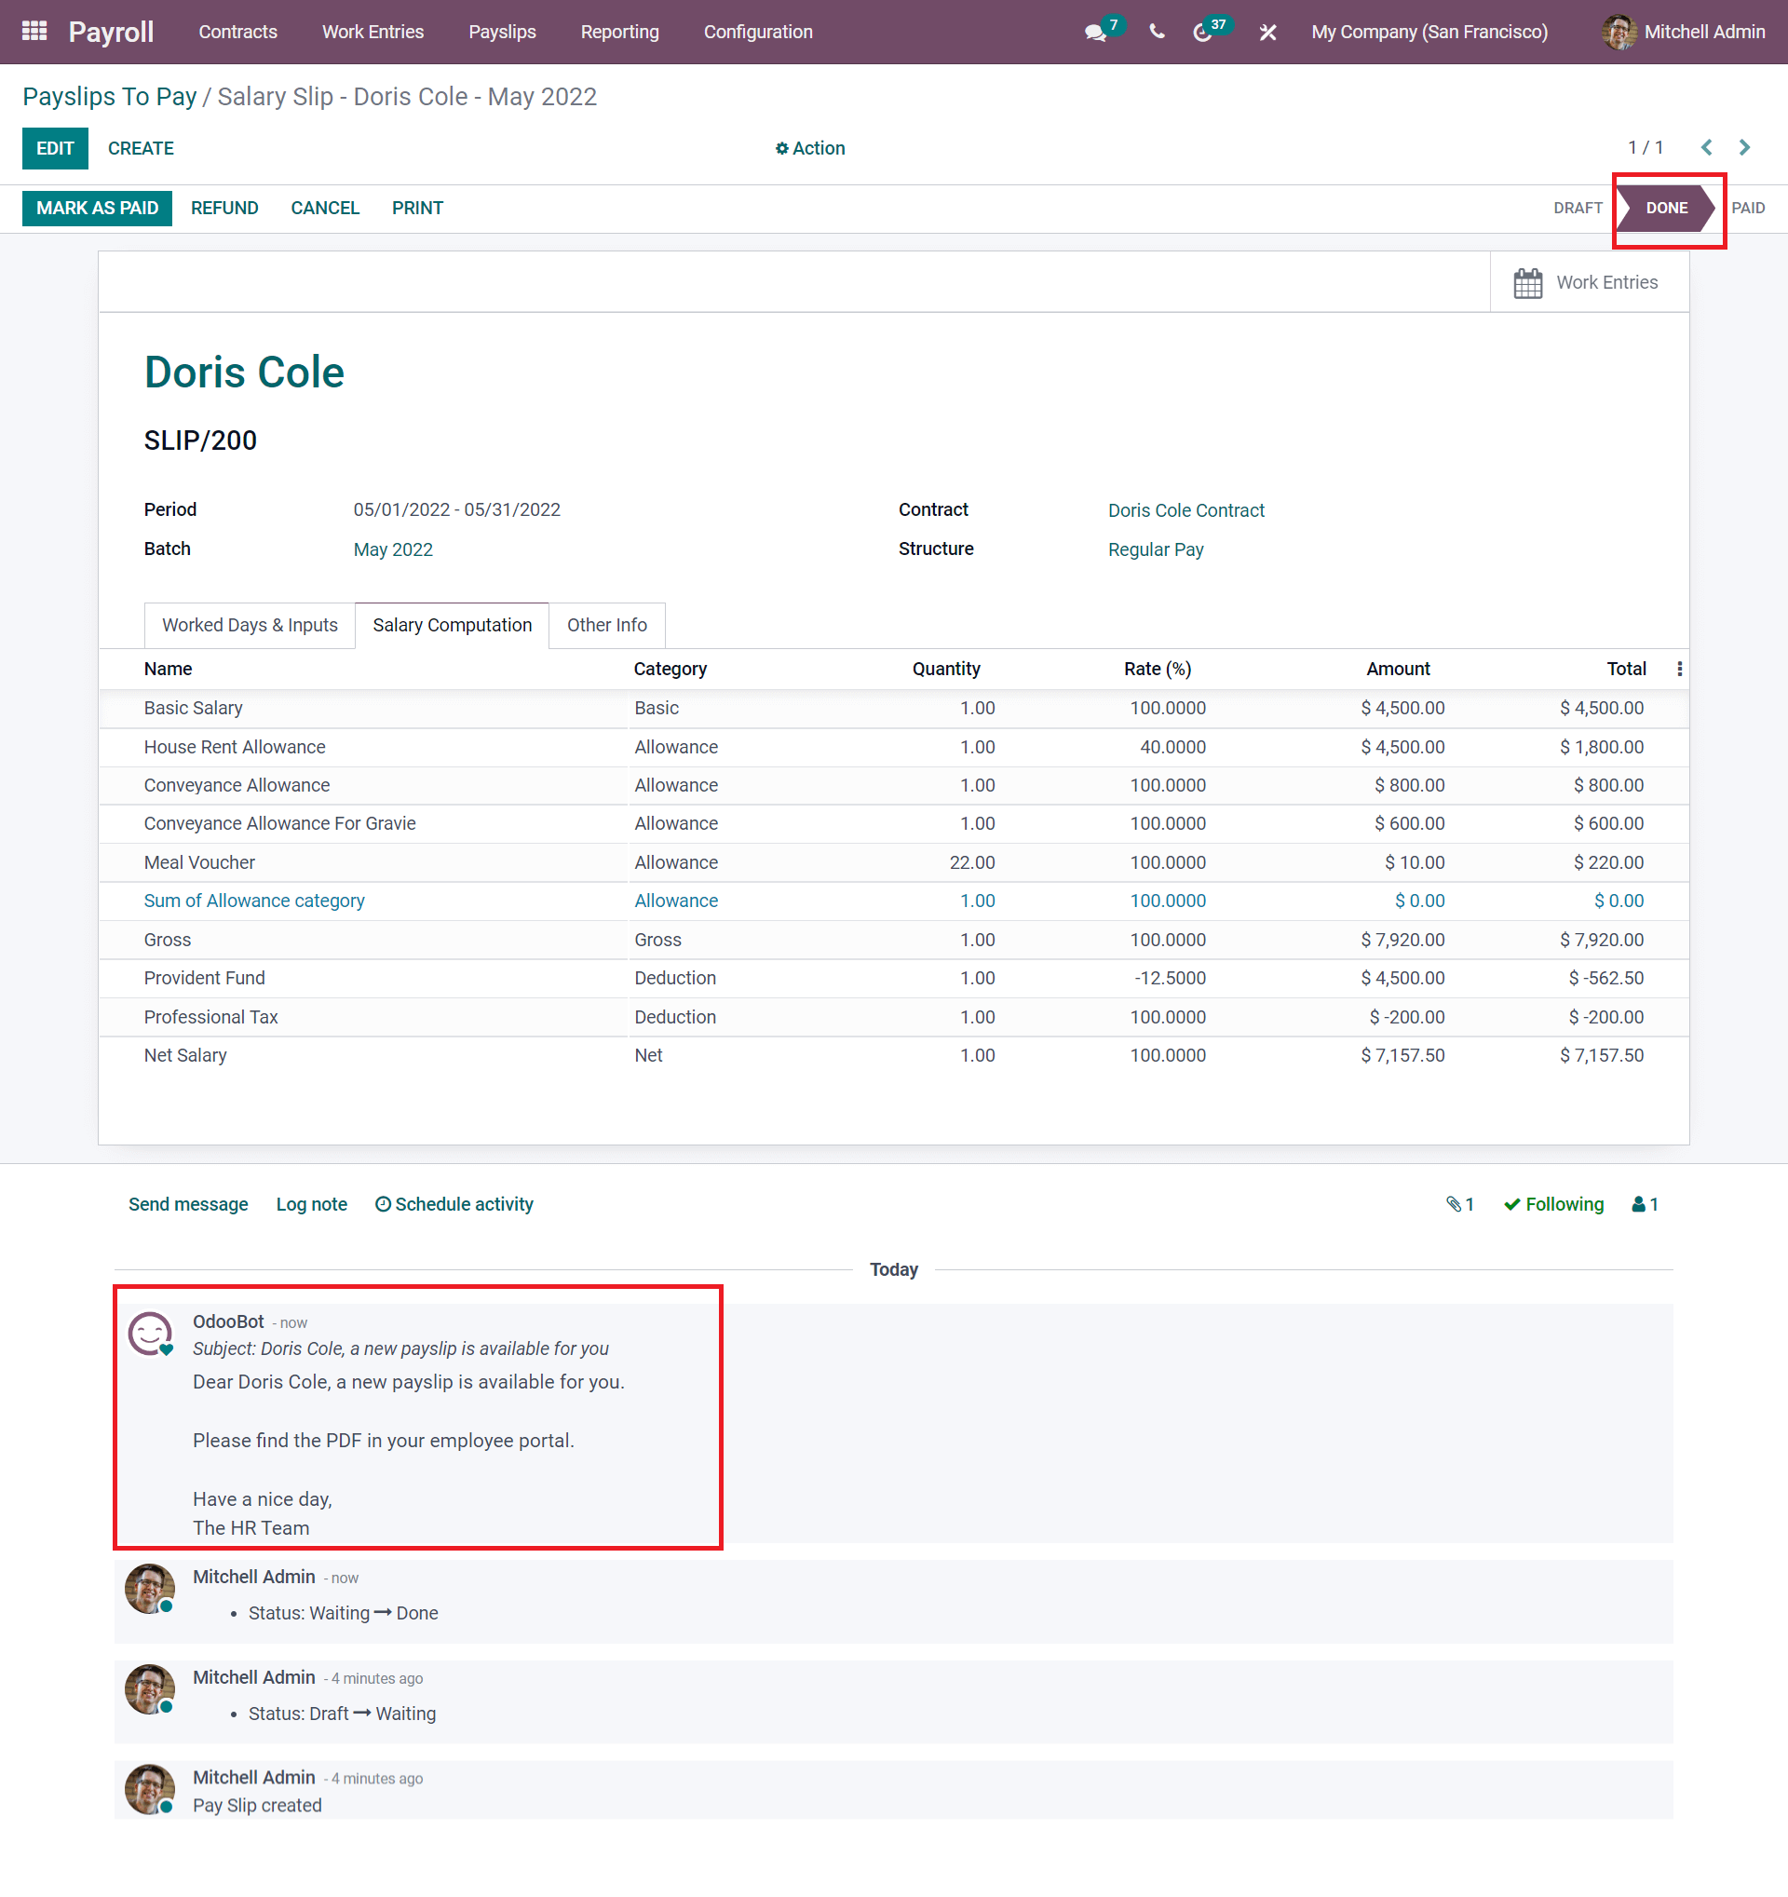Screen dimensions: 1788x1897
Task: Click the Print button
Action: [415, 209]
